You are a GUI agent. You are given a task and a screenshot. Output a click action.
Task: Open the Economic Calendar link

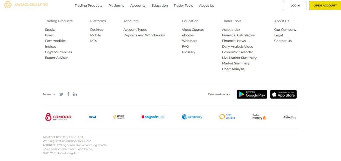(237, 52)
